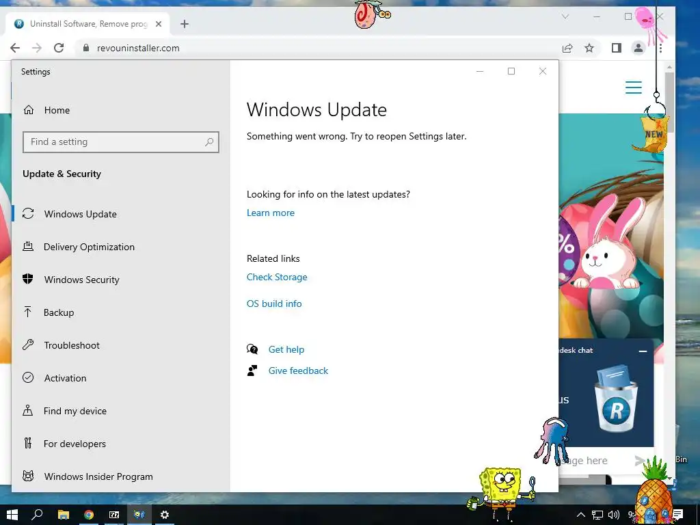Click the Get help link
Screen dimensions: 700x525
(286, 349)
